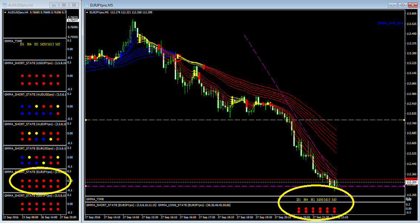Image resolution: width=420 pixels, height=223 pixels.
Task: Click the 113.300 price on the EURJPY scale
Action: 412,53
